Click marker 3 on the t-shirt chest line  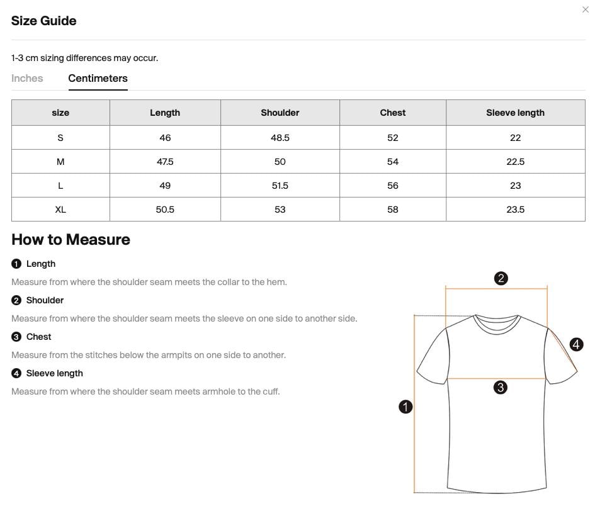click(501, 387)
